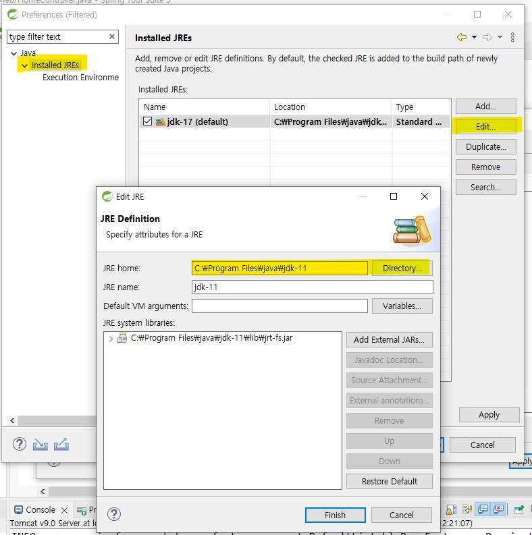Click the Edit... button in Installed JREs

click(485, 127)
